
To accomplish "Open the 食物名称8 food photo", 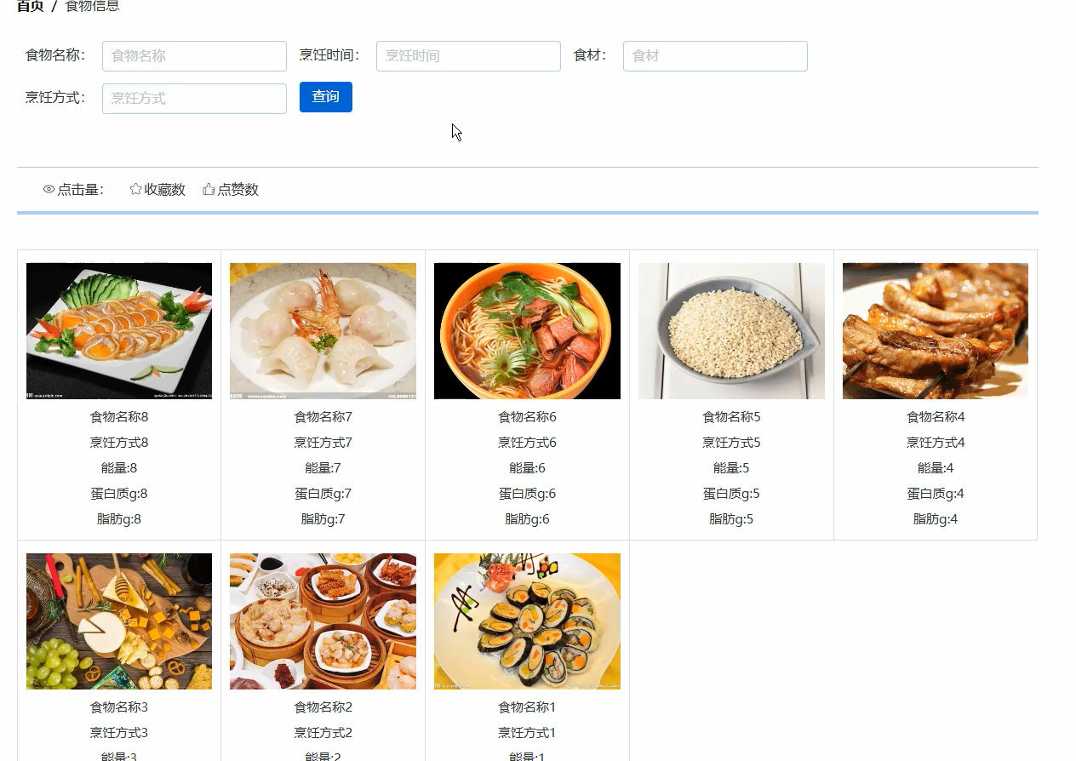I will point(119,331).
